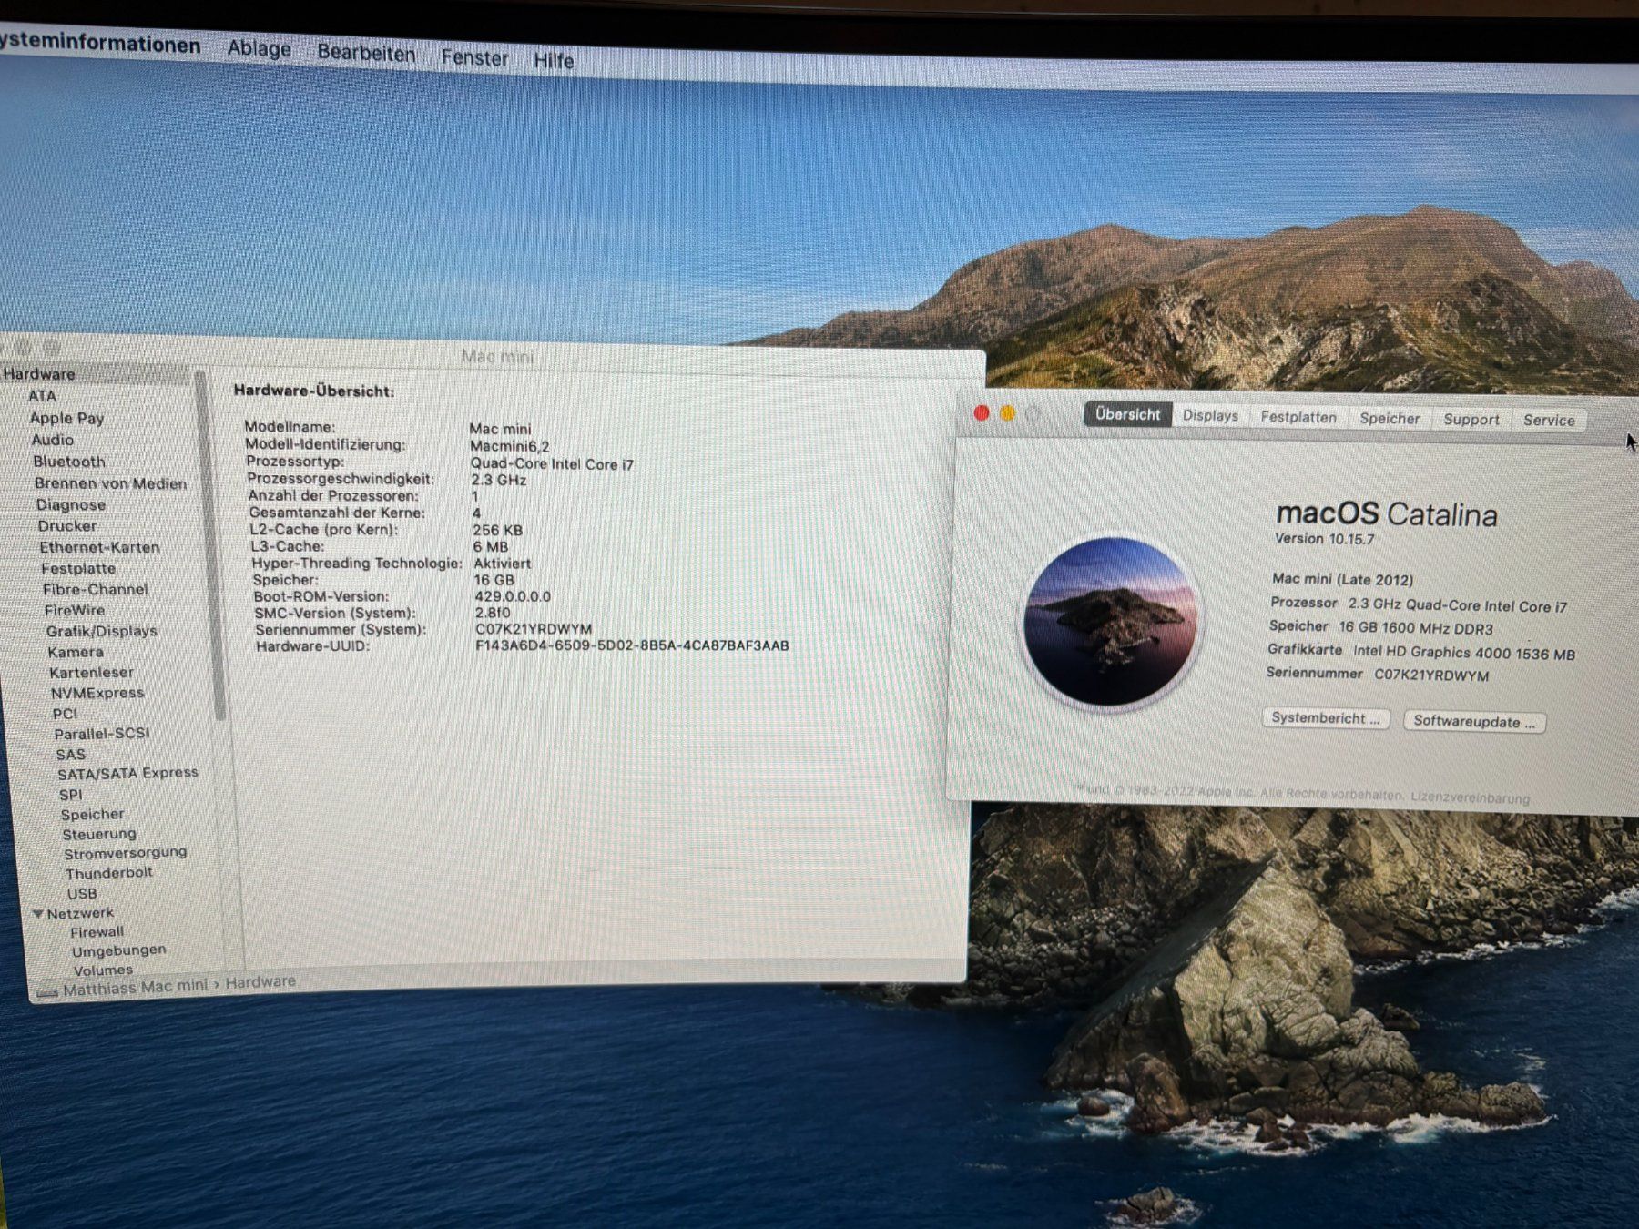This screenshot has width=1639, height=1229.
Task: Open the Ablage menu
Action: point(260,48)
